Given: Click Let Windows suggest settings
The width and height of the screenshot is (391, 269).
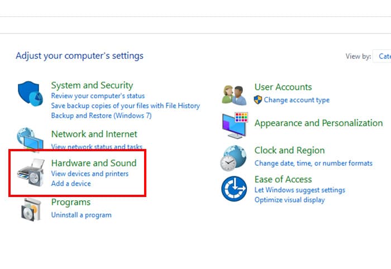Looking at the screenshot, I should click(300, 190).
